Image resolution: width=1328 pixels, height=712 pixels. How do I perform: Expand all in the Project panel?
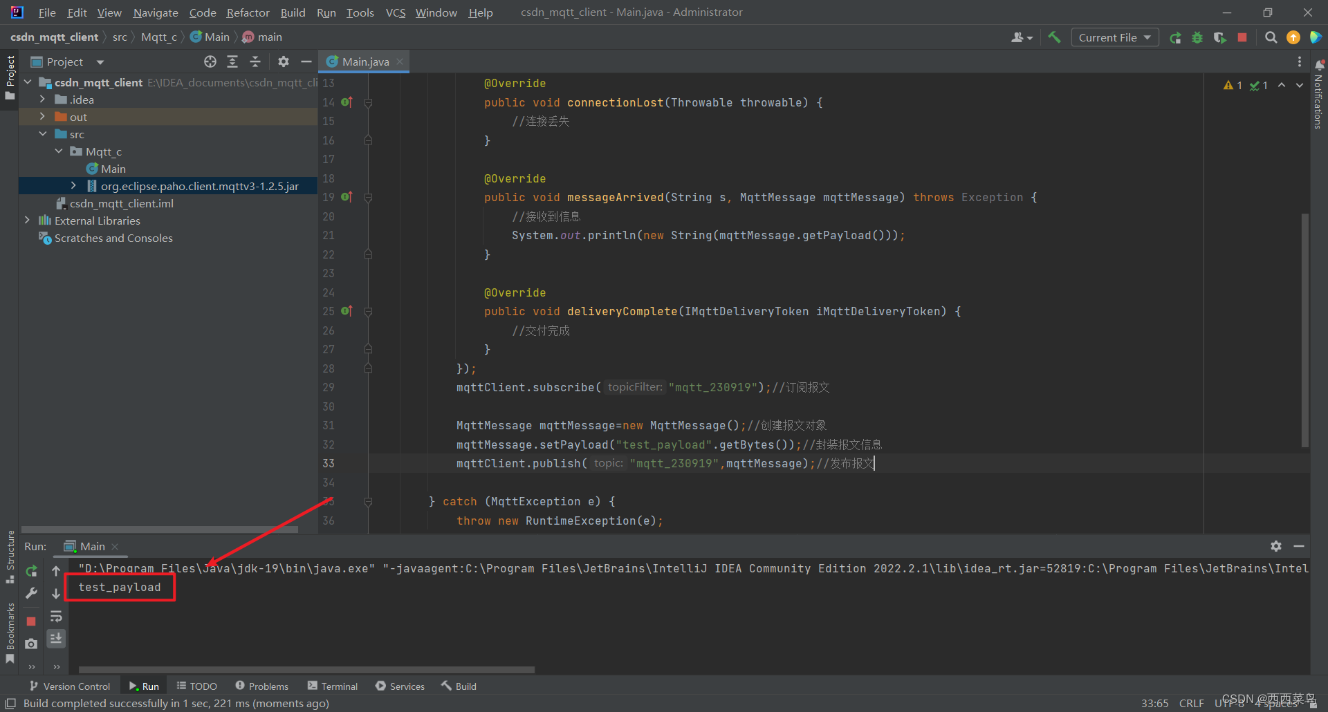232,62
